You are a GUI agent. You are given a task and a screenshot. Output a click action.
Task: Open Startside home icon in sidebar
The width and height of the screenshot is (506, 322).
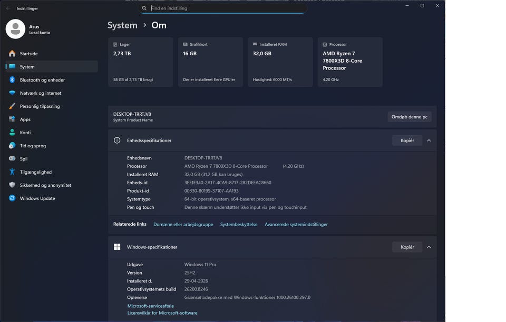pyautogui.click(x=12, y=54)
